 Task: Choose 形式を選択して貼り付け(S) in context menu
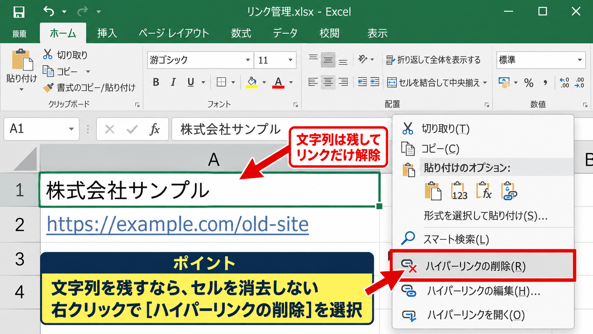pyautogui.click(x=486, y=215)
